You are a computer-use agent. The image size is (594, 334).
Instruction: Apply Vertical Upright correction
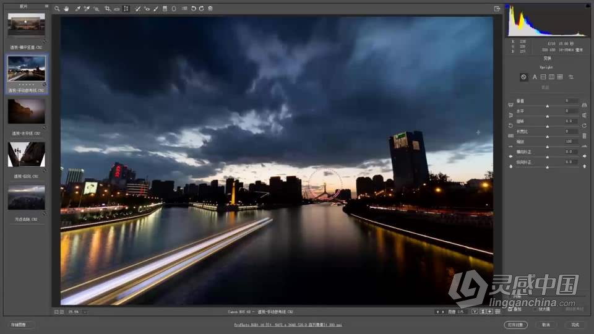coord(551,77)
